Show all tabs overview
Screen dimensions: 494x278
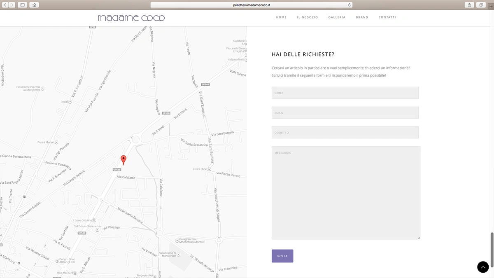[480, 5]
